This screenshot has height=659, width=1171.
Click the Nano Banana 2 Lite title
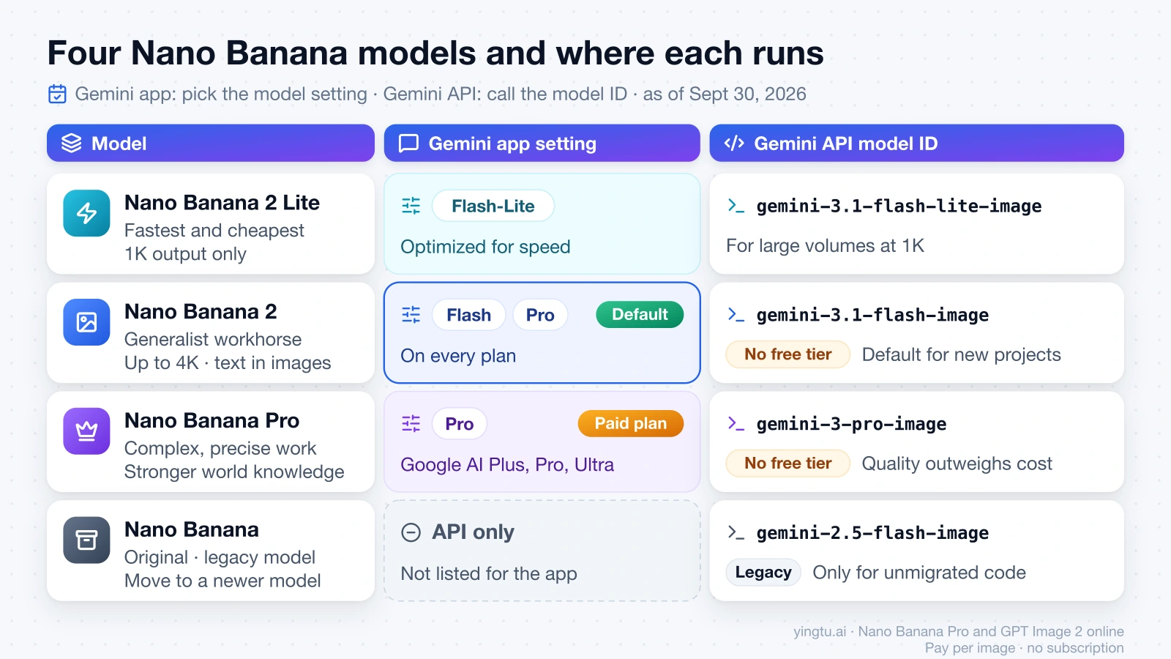coord(222,202)
